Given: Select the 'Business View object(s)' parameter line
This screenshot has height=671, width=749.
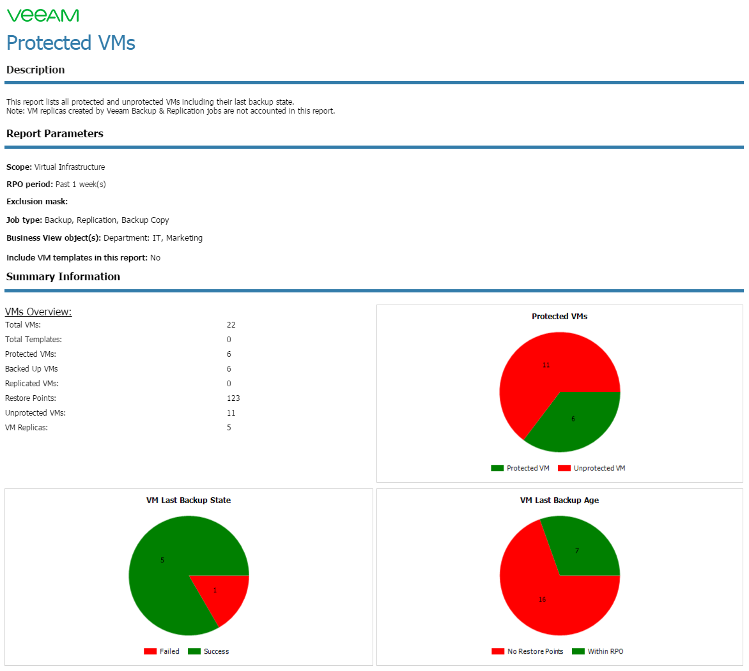Looking at the screenshot, I should pyautogui.click(x=104, y=237).
